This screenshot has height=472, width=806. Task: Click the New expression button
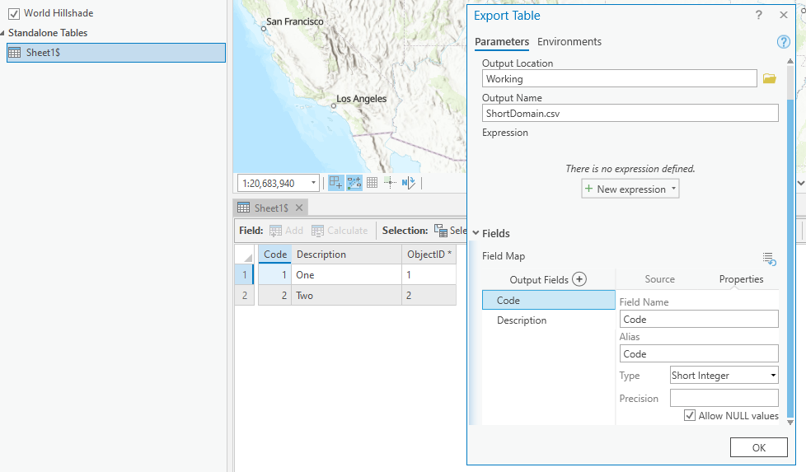[630, 189]
